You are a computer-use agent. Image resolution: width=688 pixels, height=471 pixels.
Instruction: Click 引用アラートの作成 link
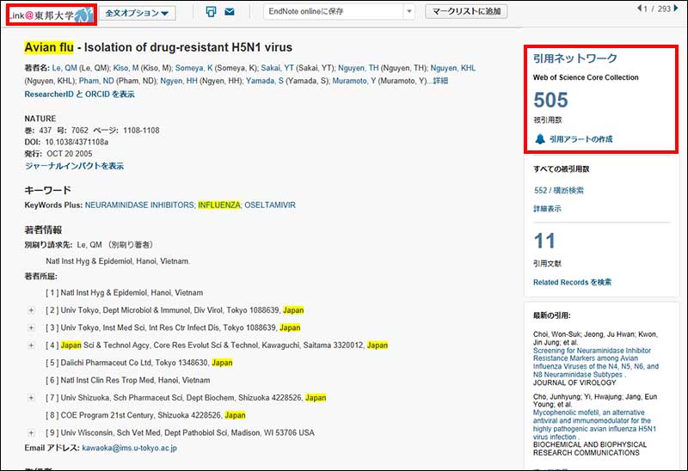581,139
